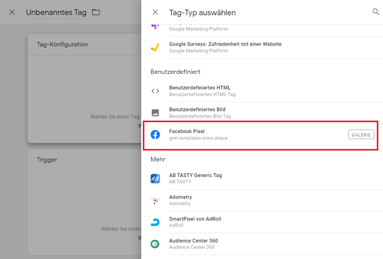Click the Audience Center 360 icon

coord(155,244)
